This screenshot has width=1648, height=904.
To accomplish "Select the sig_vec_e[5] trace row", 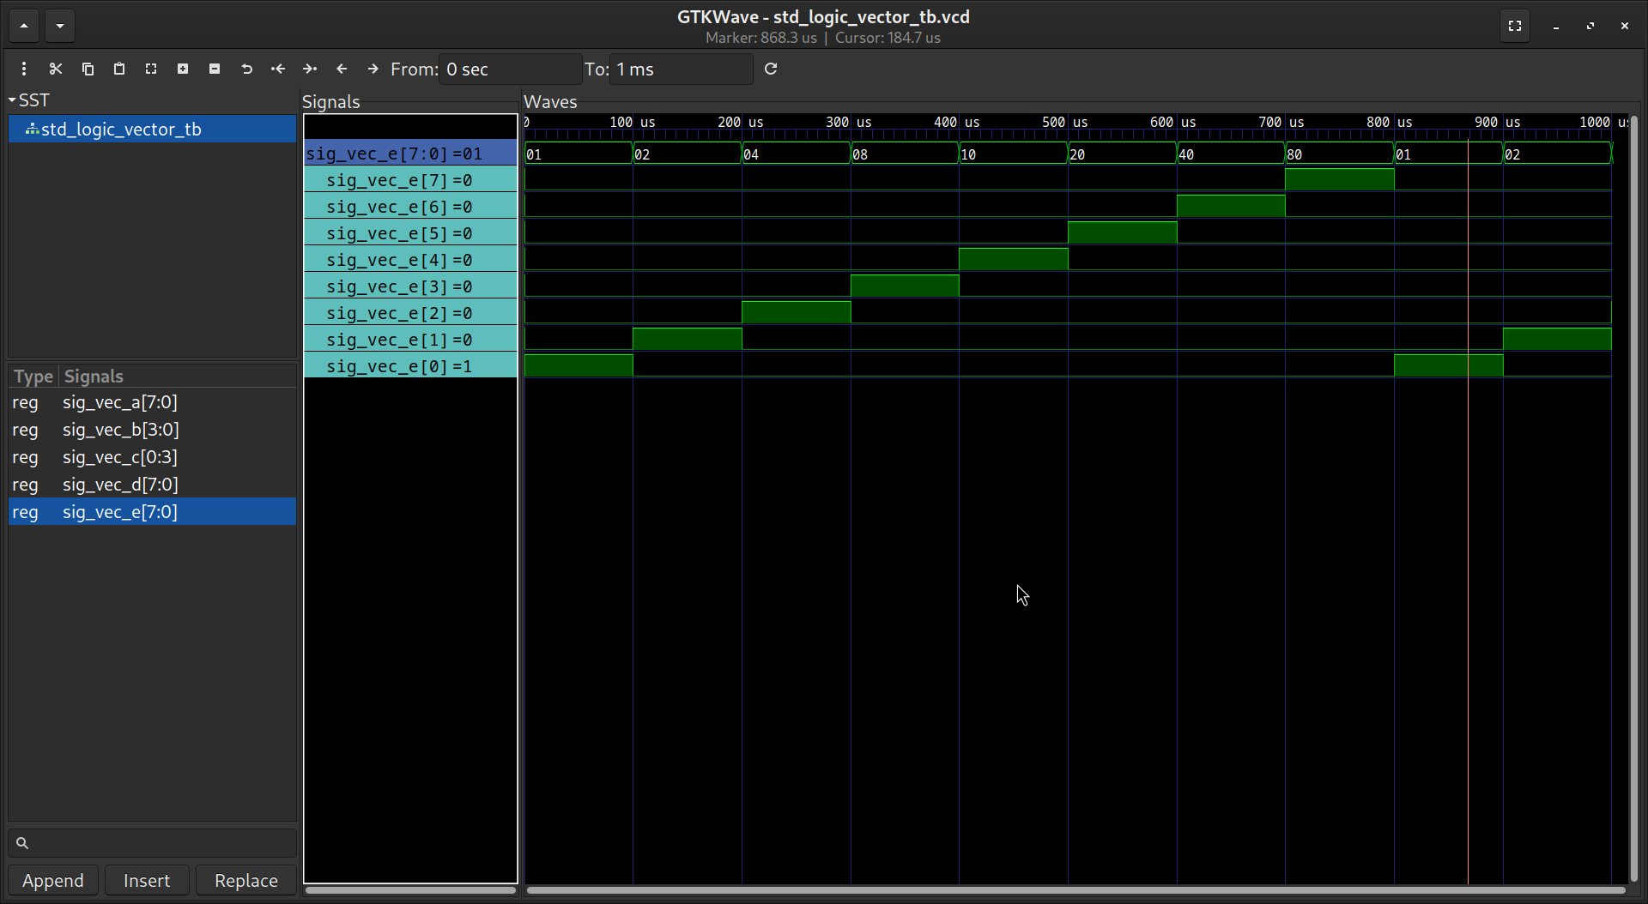I will tap(410, 233).
